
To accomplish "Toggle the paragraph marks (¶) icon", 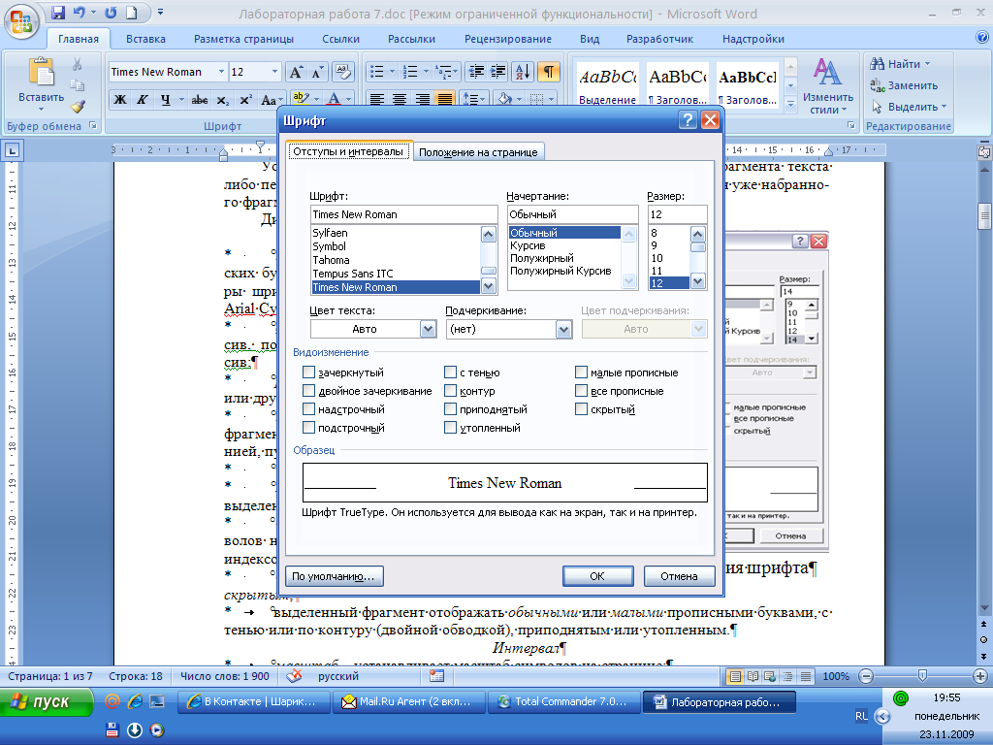I will pos(549,72).
